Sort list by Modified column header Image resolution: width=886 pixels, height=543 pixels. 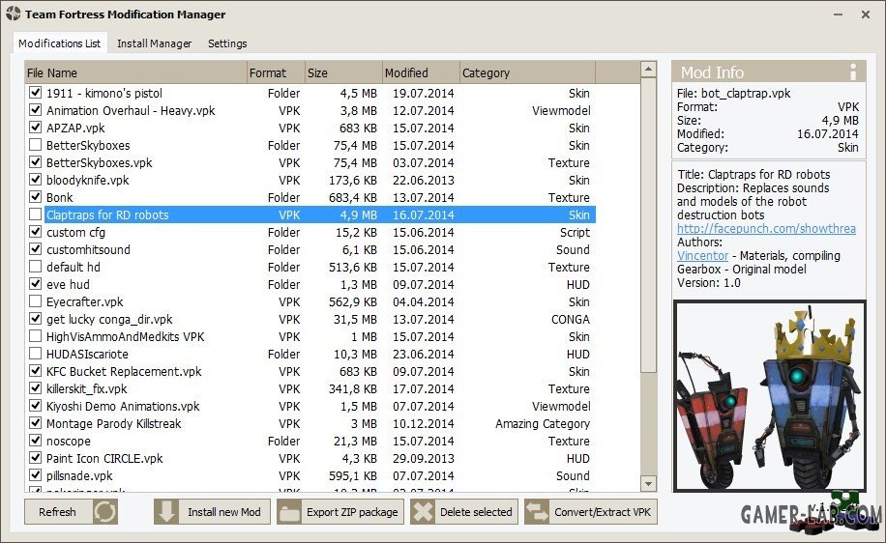(421, 72)
